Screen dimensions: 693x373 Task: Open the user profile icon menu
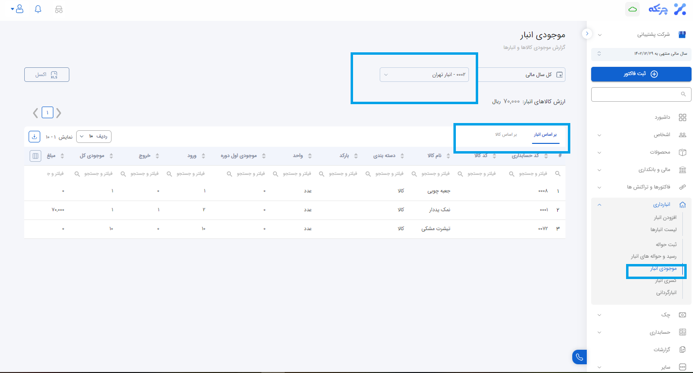[19, 9]
